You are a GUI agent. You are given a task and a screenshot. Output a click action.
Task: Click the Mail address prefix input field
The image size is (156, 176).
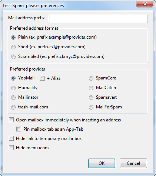(98, 19)
